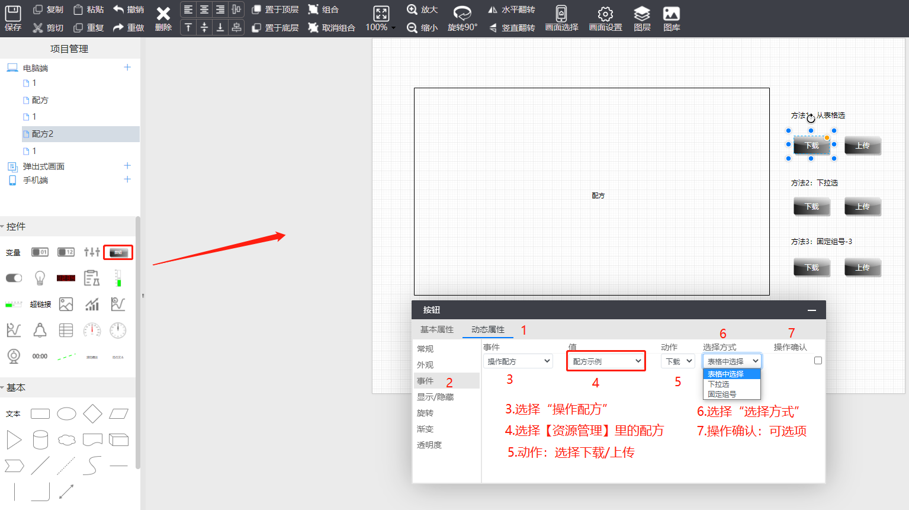Choose 固定组号 from the open list
909x510 pixels.
tap(722, 394)
